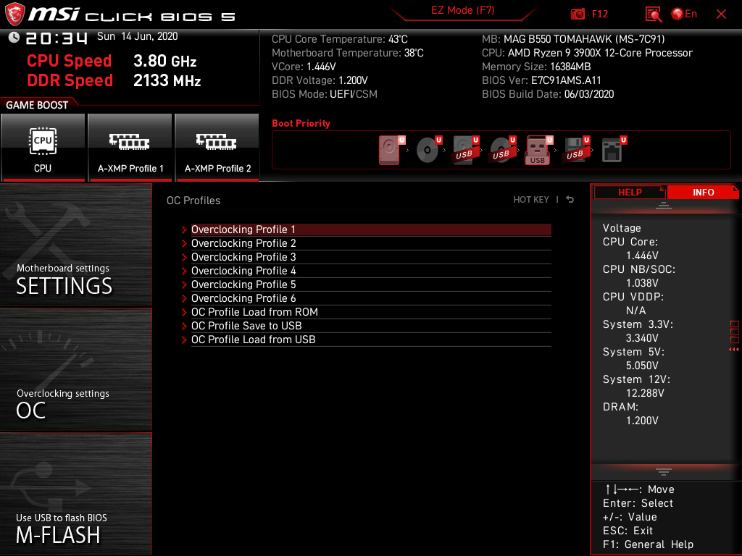Click the CPU NB/SOC 1.038V value
Image resolution: width=742 pixels, height=556 pixels.
click(x=642, y=283)
